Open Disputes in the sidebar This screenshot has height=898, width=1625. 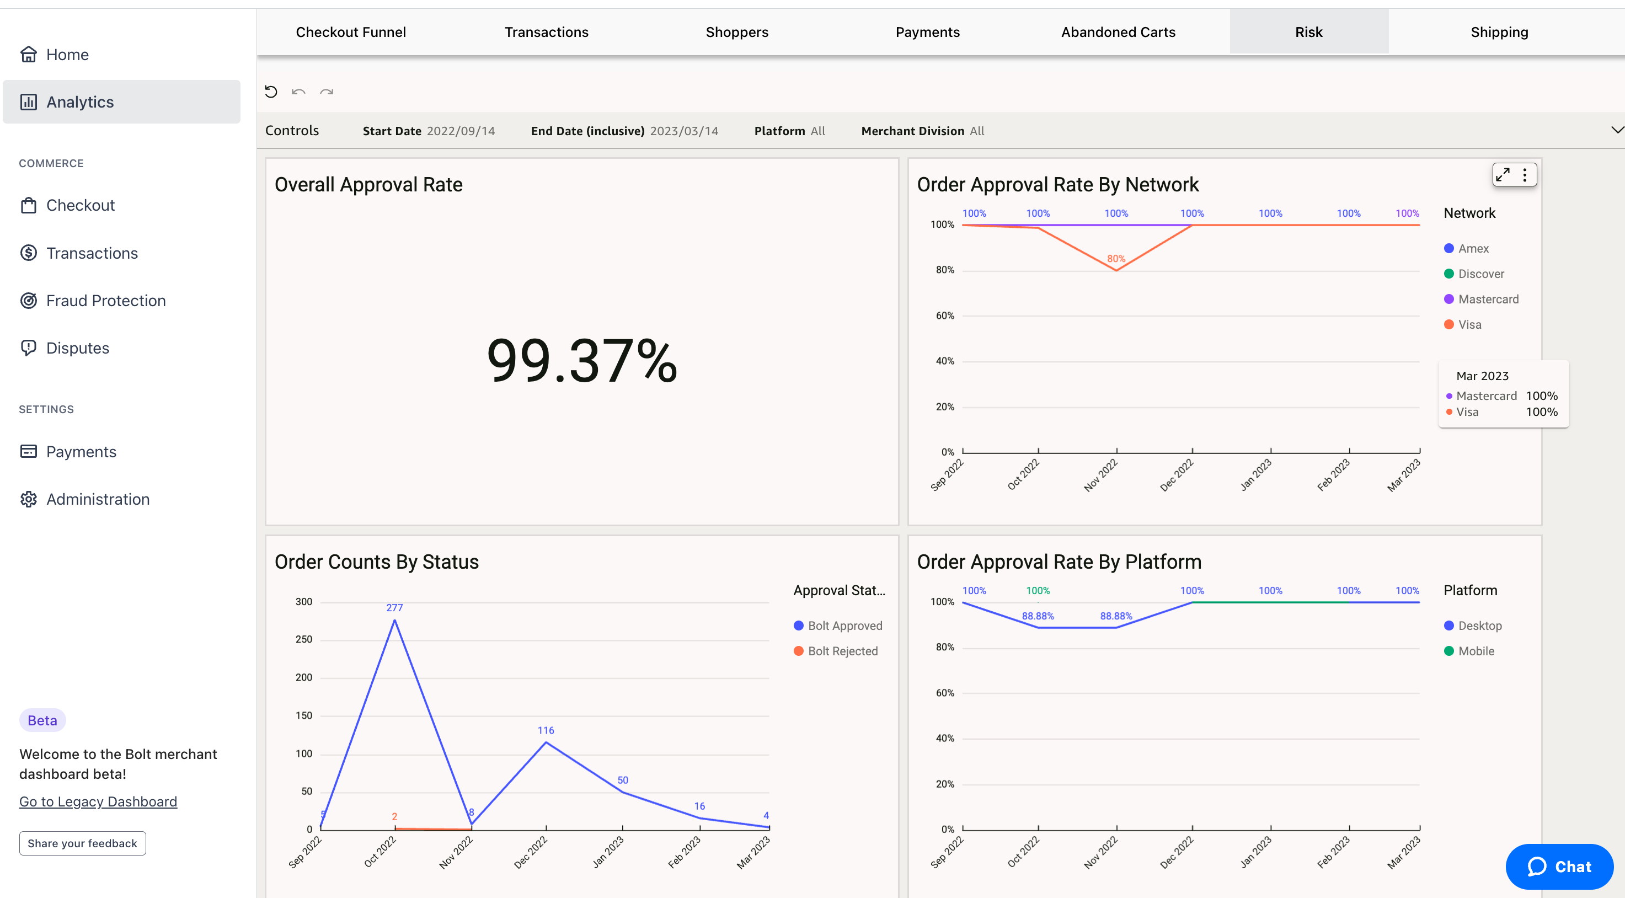coord(121,348)
